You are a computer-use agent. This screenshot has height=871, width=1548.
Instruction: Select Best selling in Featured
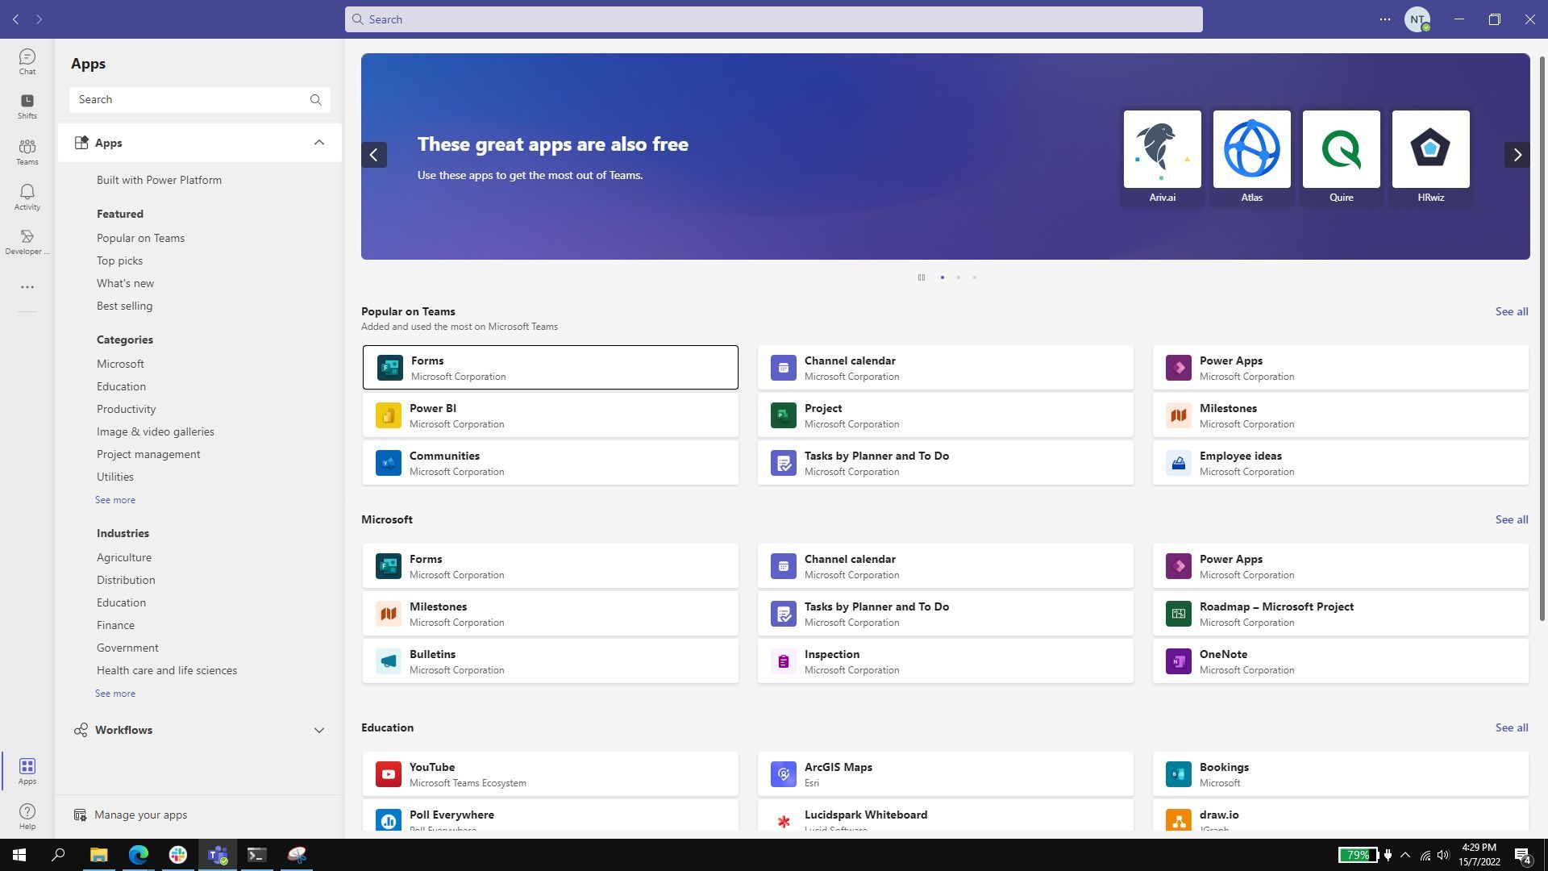(124, 306)
